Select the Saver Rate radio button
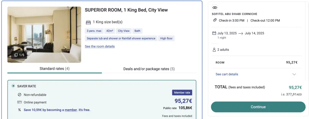309x119 pixels. point(13,86)
